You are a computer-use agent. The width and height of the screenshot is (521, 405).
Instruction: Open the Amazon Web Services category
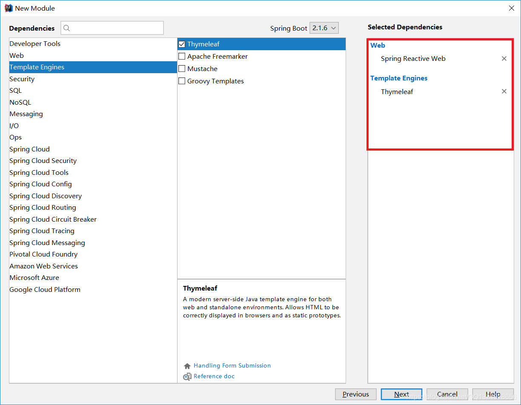point(93,266)
